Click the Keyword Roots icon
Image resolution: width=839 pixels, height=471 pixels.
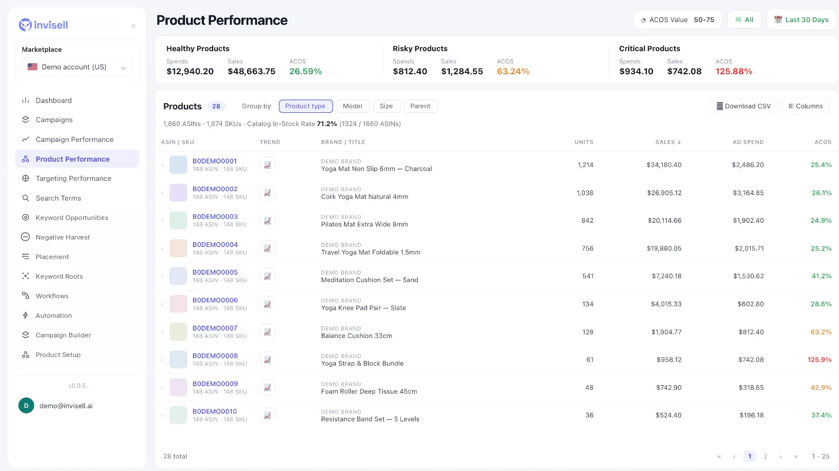pyautogui.click(x=25, y=276)
